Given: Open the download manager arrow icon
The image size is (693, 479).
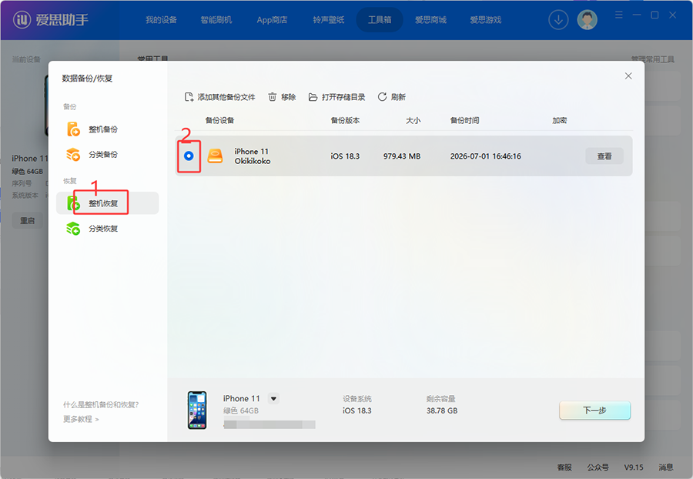Looking at the screenshot, I should (x=558, y=20).
